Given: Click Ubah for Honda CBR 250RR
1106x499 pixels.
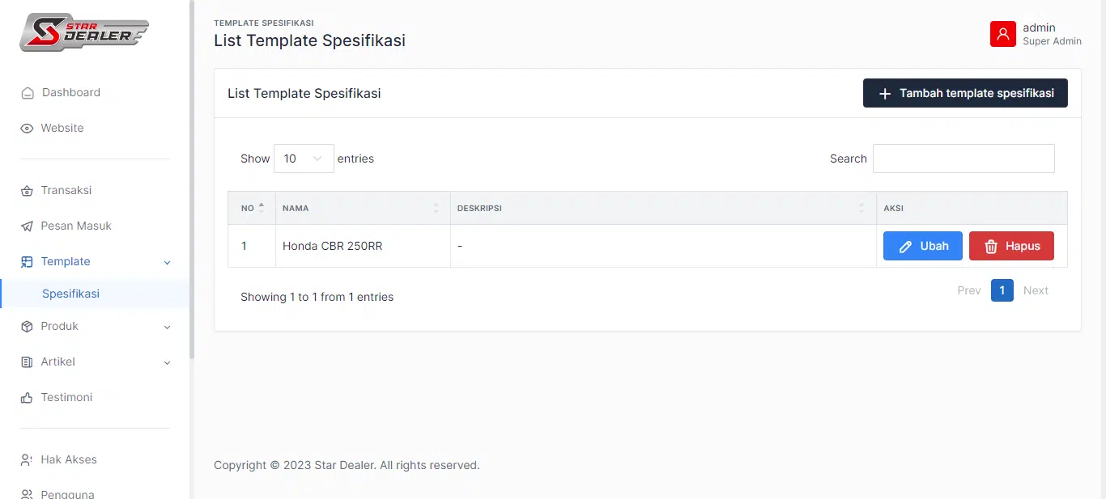Looking at the screenshot, I should [922, 246].
